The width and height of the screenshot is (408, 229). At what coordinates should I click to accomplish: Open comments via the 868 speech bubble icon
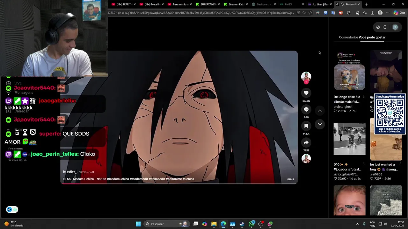point(306,109)
